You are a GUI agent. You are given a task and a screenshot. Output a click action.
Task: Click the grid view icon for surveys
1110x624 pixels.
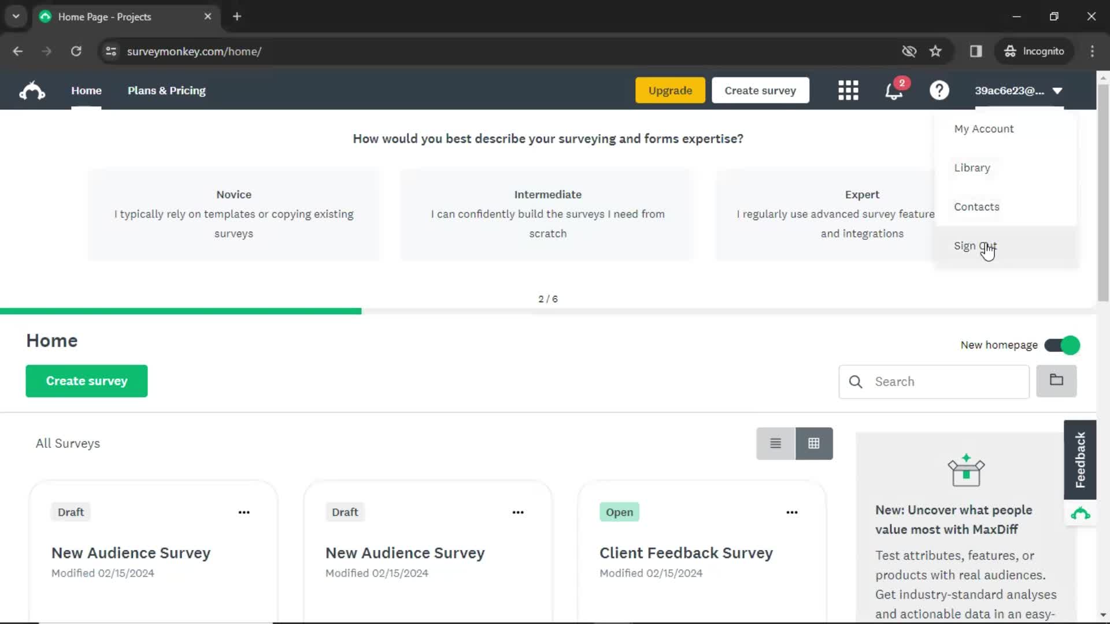click(813, 443)
